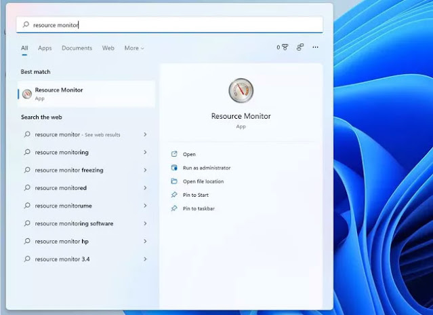Open the people/account sharing icon
This screenshot has height=315, width=433.
click(300, 48)
